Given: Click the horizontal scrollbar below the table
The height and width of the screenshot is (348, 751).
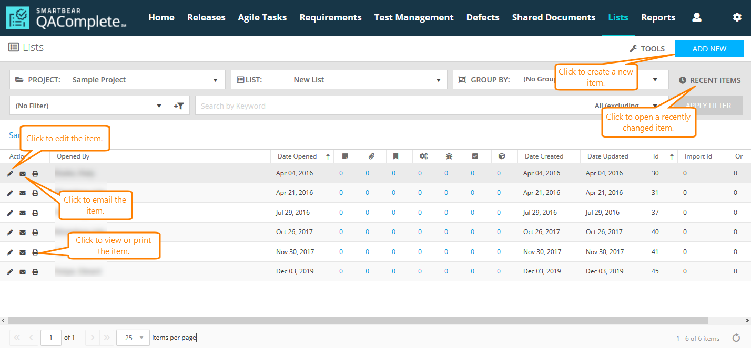Looking at the screenshot, I should click(x=358, y=320).
